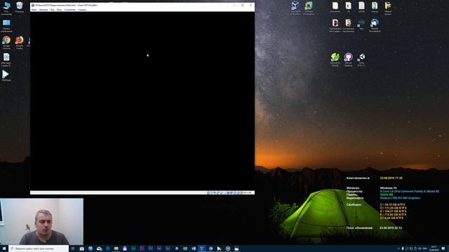Open the Ввод menu in VirtualBox window

59,10
